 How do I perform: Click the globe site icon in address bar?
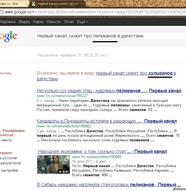pyautogui.click(x=2, y=12)
